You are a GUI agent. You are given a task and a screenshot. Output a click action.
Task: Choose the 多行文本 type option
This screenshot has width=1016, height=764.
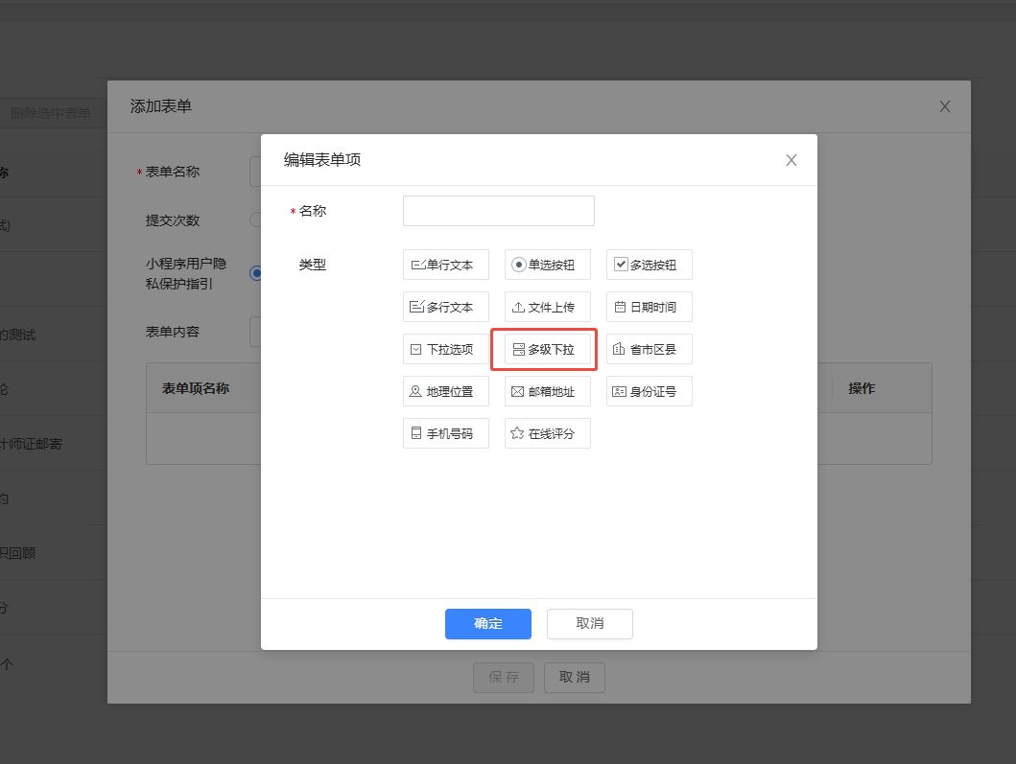pos(446,307)
